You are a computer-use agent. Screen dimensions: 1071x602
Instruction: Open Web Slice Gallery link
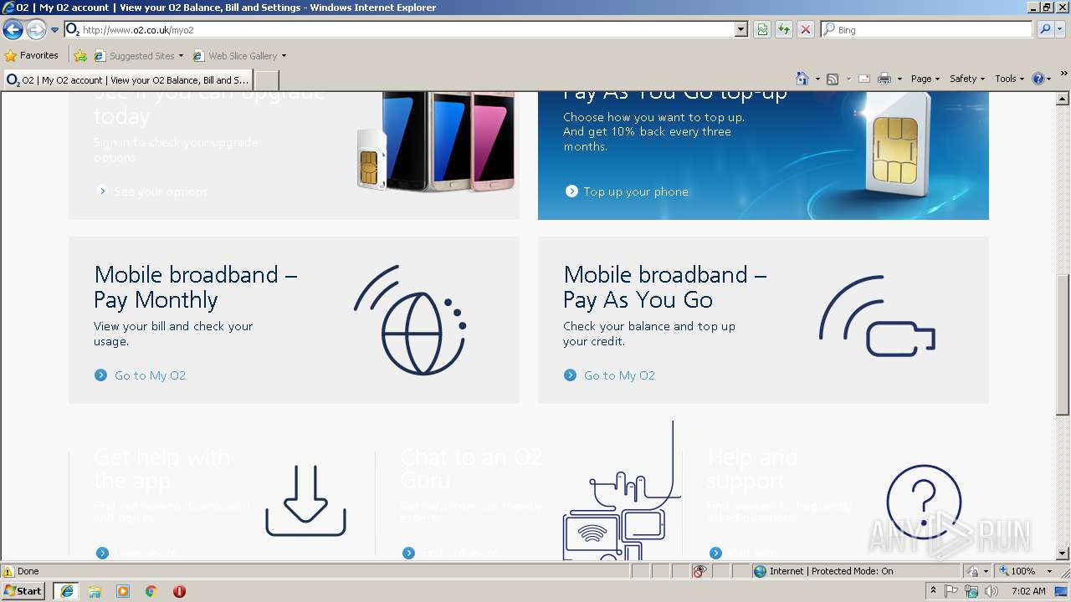pyautogui.click(x=239, y=56)
